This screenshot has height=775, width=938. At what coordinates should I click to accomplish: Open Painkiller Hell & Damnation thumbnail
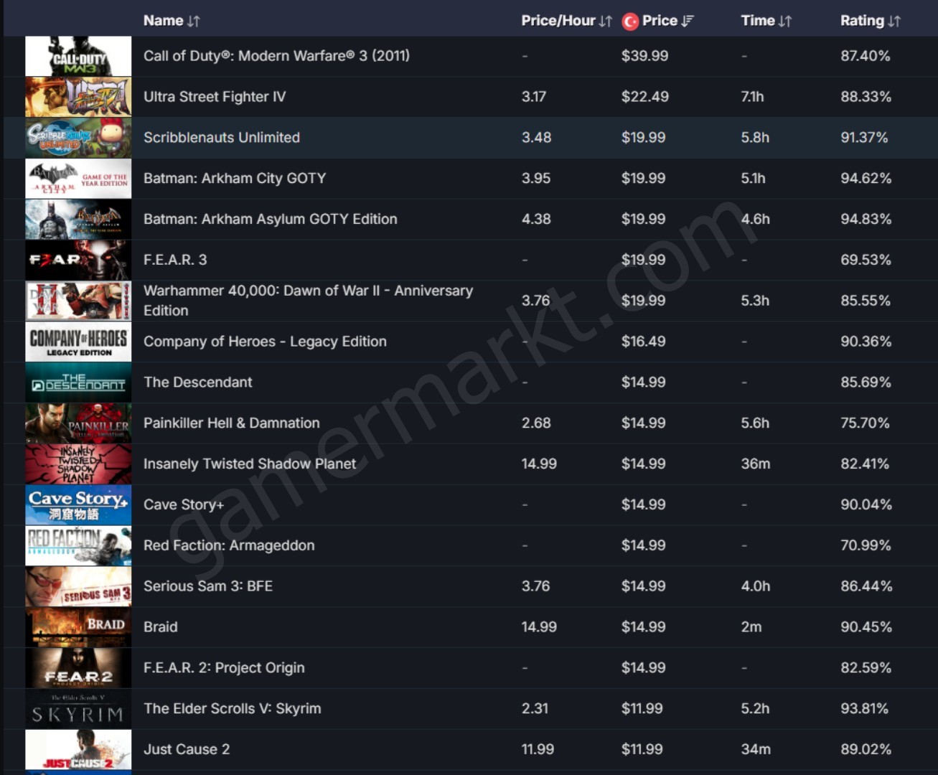coord(78,423)
